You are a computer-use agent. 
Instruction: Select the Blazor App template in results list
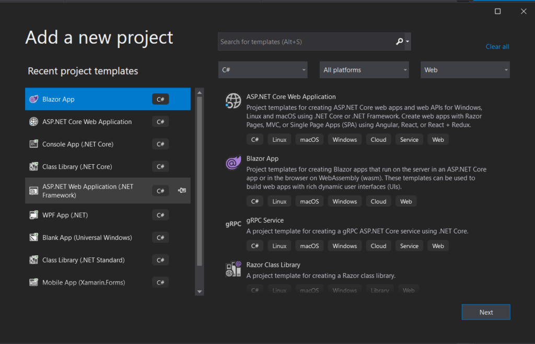pos(263,158)
